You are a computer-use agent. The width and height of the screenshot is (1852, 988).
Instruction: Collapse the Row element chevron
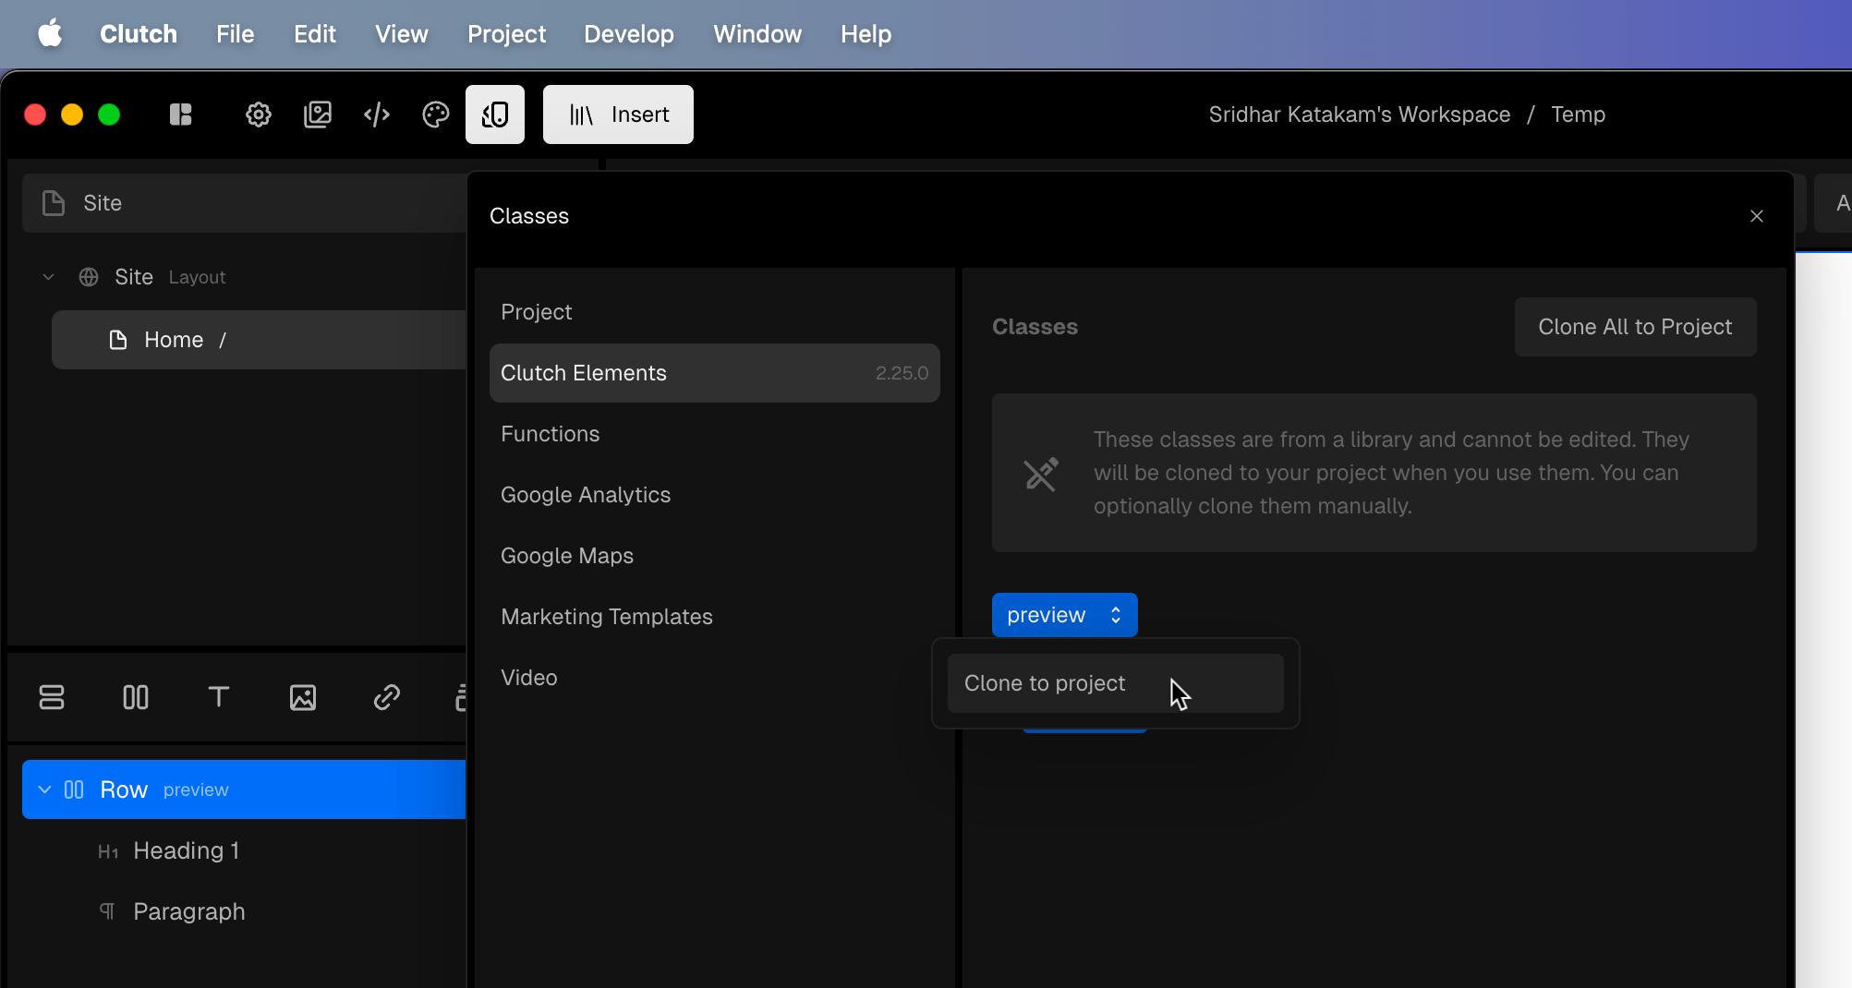pyautogui.click(x=44, y=789)
